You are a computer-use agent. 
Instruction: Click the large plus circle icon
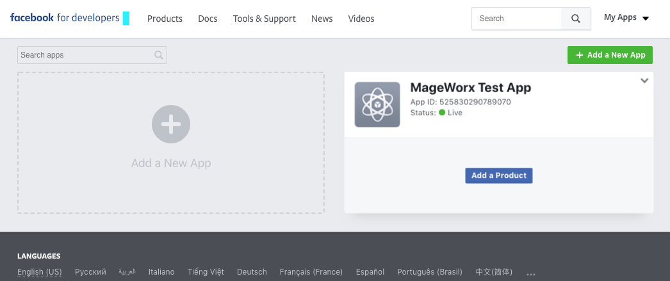(x=171, y=124)
